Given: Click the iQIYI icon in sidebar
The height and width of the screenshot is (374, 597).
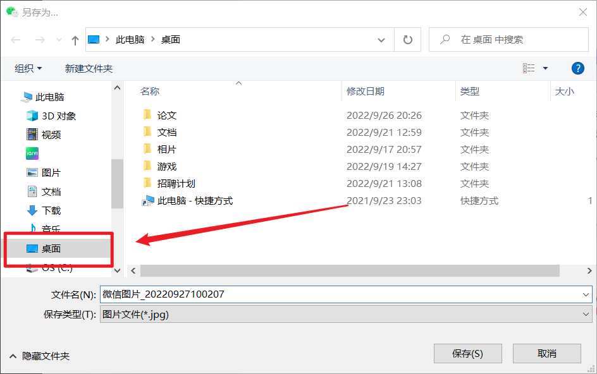Looking at the screenshot, I should click(x=32, y=154).
